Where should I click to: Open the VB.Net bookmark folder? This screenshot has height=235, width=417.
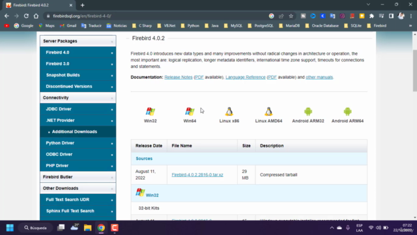point(166,25)
